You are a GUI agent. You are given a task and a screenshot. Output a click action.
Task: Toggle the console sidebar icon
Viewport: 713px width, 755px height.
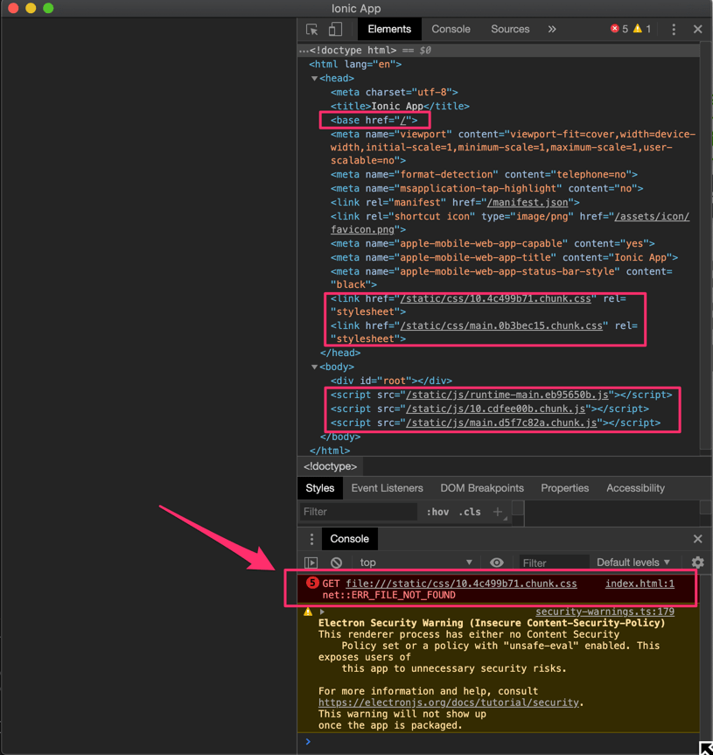coord(311,563)
